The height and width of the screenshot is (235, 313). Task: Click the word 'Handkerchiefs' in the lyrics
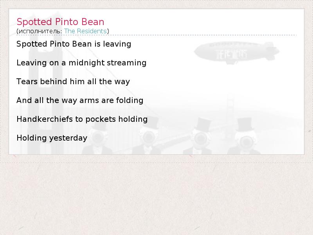point(39,119)
